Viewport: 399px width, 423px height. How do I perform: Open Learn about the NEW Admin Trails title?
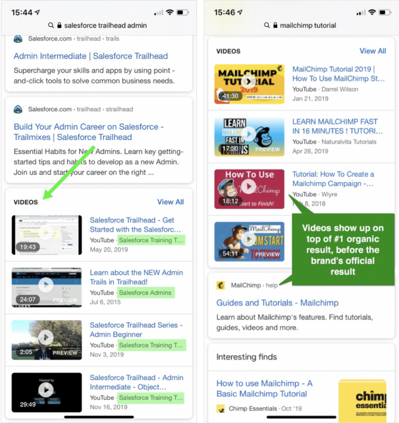click(x=136, y=277)
